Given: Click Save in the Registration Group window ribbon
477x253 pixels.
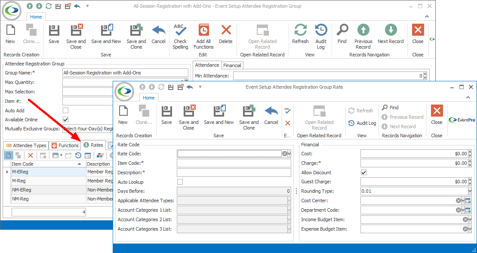Looking at the screenshot, I should (x=54, y=34).
